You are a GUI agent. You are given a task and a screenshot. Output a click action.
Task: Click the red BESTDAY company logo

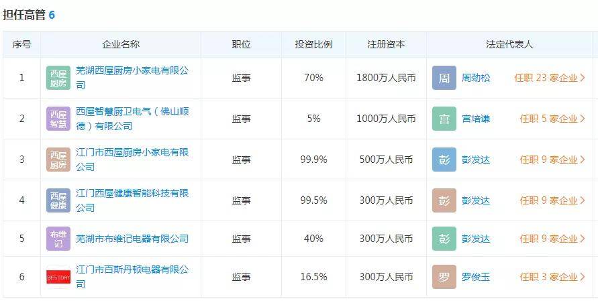pyautogui.click(x=58, y=277)
